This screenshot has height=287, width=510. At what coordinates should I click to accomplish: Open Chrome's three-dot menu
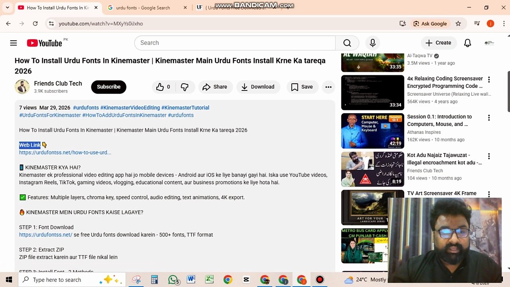pyautogui.click(x=504, y=24)
